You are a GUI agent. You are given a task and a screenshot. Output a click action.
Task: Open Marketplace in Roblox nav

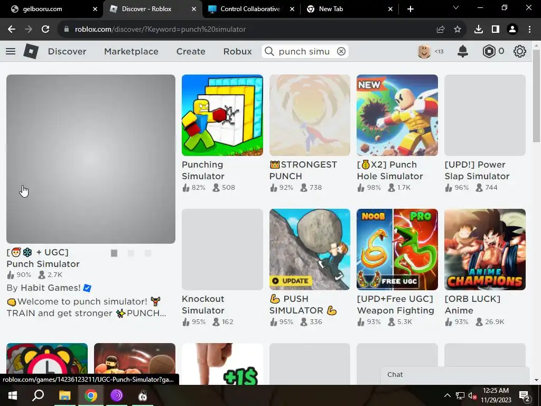click(x=131, y=51)
